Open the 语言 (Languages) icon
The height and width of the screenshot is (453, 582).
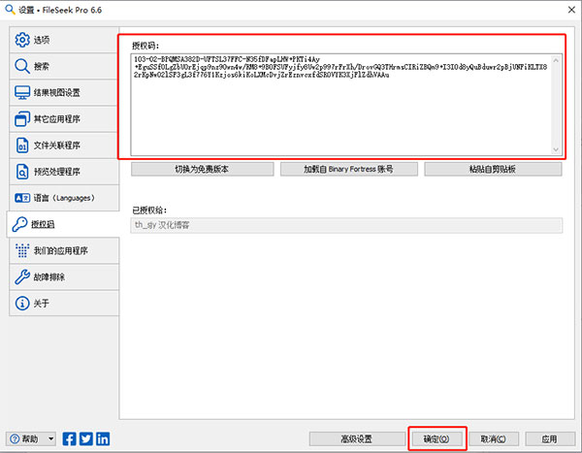[x=22, y=198]
